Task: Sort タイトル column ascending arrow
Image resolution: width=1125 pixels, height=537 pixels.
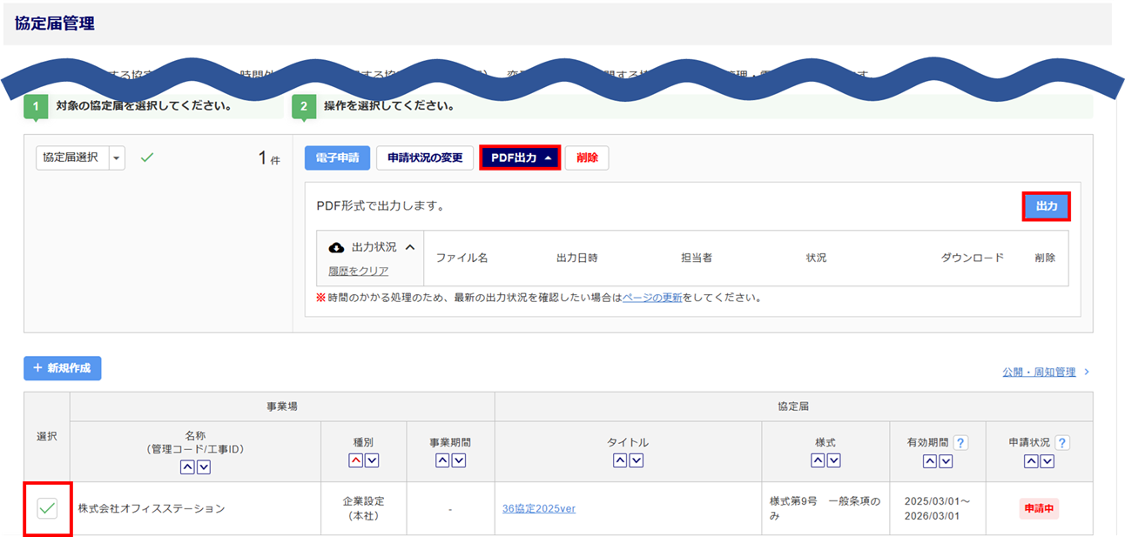Action: pos(620,460)
